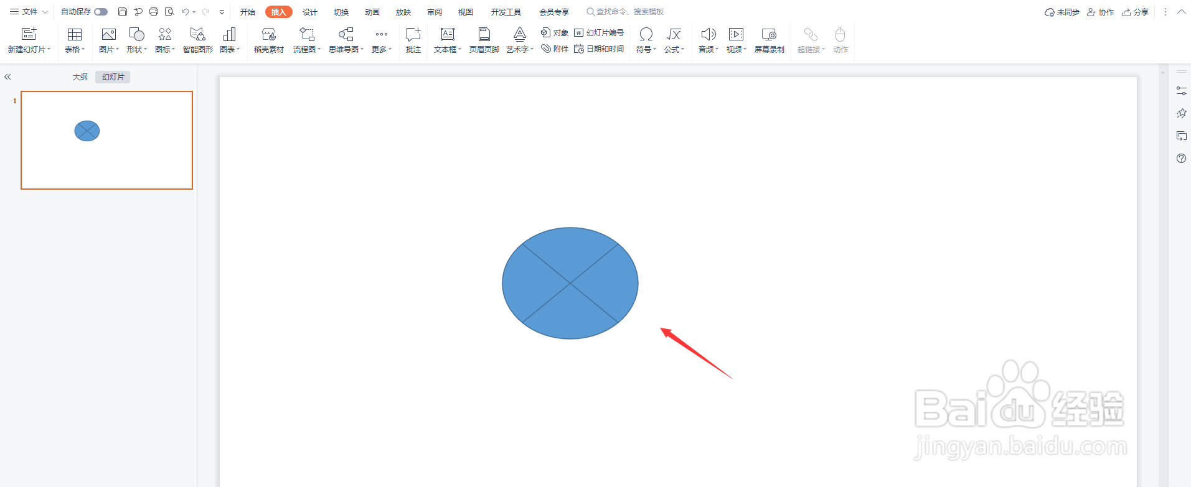Open the Transitions (切换) tab
Image resolution: width=1191 pixels, height=487 pixels.
pos(341,12)
